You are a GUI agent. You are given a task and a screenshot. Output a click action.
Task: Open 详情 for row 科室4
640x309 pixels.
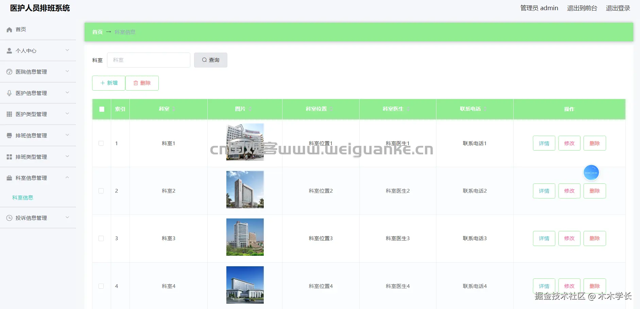coord(544,286)
